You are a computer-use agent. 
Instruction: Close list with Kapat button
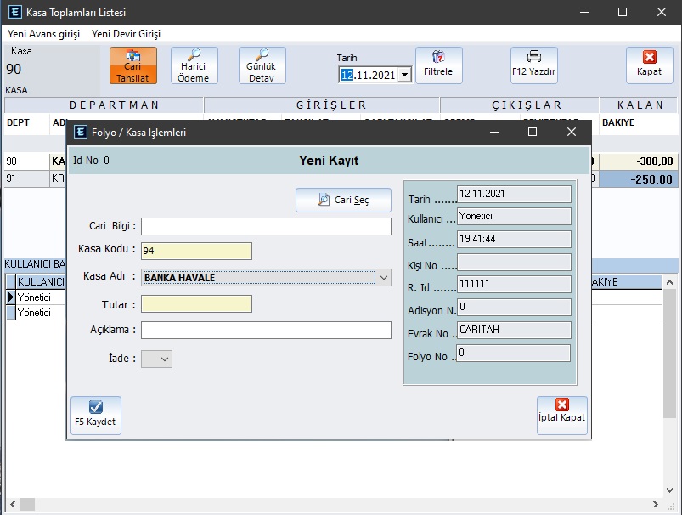650,65
